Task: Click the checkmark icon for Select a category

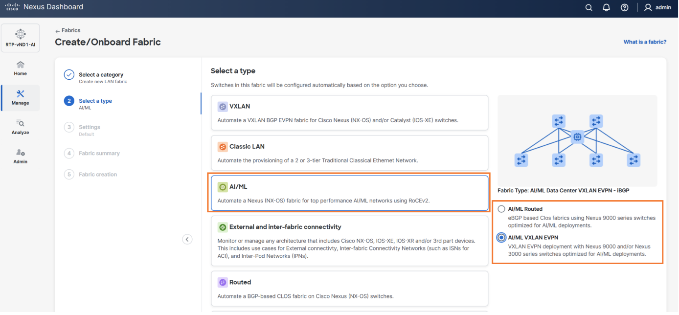Action: [69, 75]
